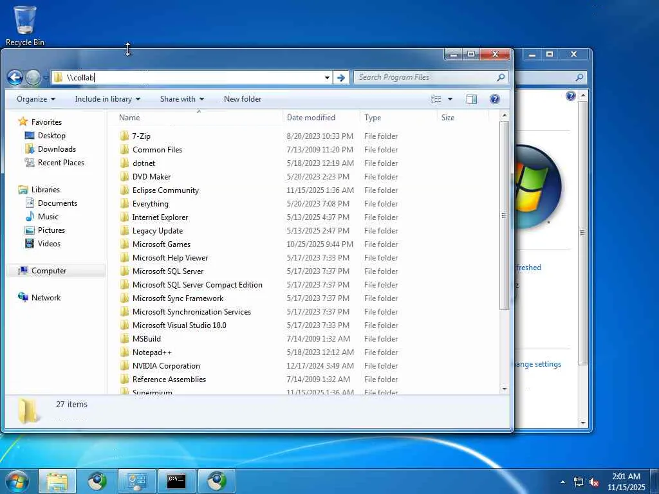Click the taskbar clock showing 2:01 AM
659x494 pixels.
(626, 481)
